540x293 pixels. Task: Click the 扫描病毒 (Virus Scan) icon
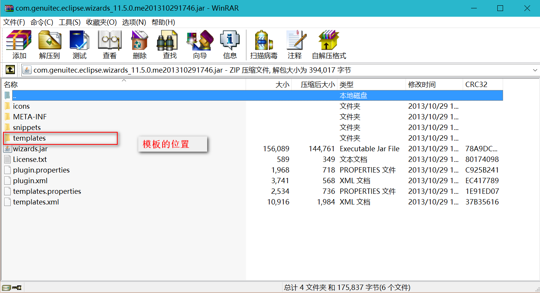point(264,40)
